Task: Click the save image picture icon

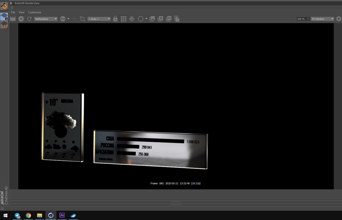Action: 152,19
